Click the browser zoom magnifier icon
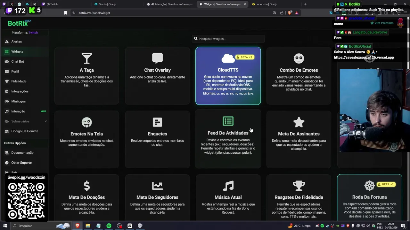This screenshot has height=230, width=410. click(x=275, y=13)
